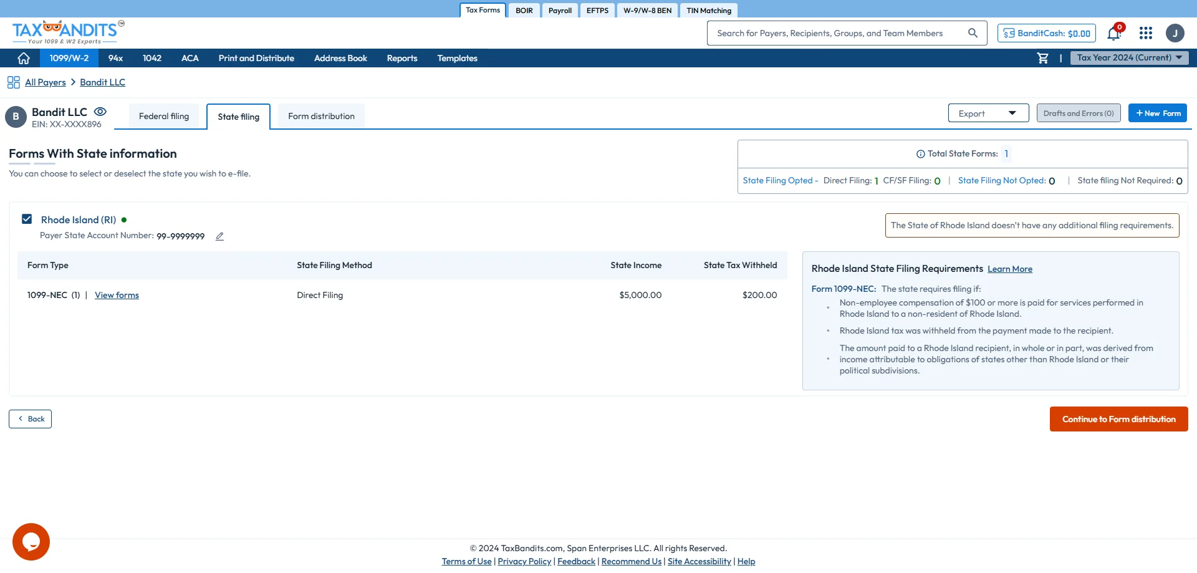This screenshot has width=1197, height=573.
Task: Open the 1042 menu
Action: tap(152, 58)
